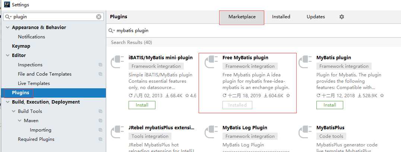This screenshot has width=401, height=152.
Task: Select Required Plugins in the tree
Action: [36, 139]
